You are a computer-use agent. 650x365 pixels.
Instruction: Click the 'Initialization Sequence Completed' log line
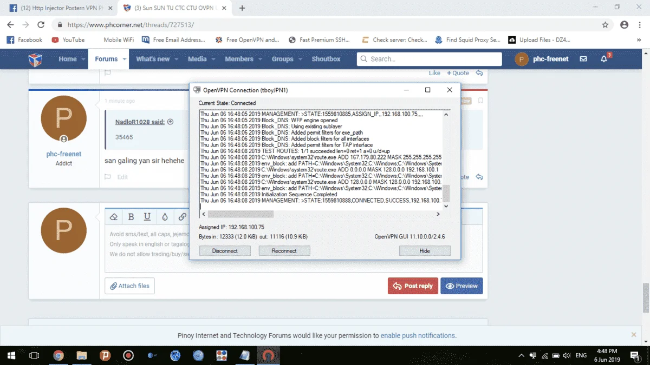tap(269, 194)
